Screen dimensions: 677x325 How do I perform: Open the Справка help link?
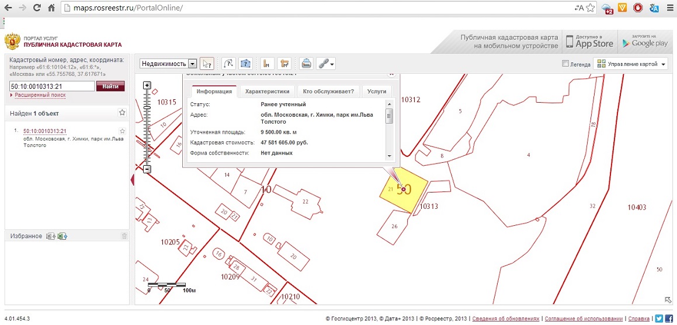coord(640,319)
